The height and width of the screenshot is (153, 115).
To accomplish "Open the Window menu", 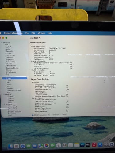I will pos(41,33).
